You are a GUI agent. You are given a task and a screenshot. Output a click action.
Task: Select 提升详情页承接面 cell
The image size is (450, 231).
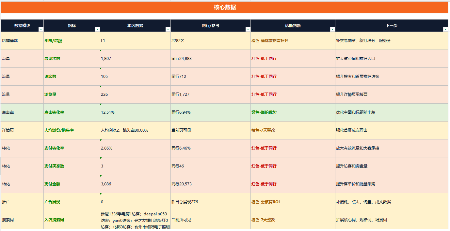click(x=392, y=95)
